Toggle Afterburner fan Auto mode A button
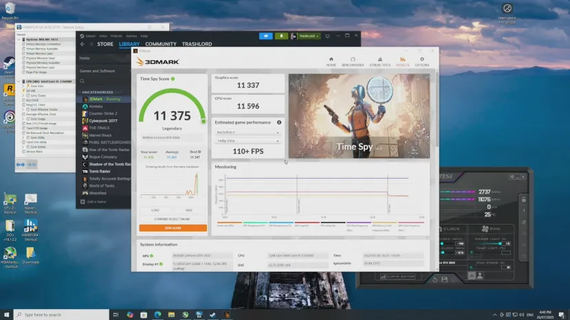This screenshot has height=320, width=570. [472, 276]
